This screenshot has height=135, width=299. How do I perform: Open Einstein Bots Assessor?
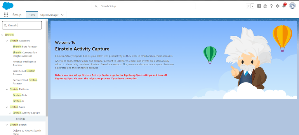[25, 47]
